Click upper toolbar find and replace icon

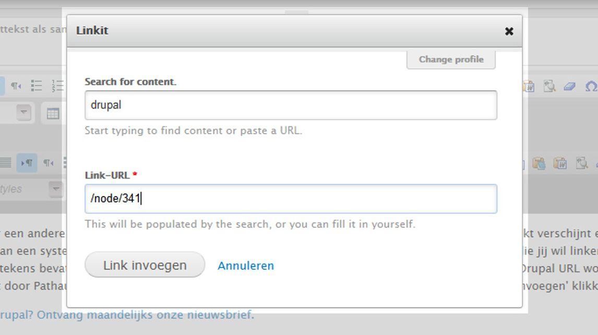[549, 86]
